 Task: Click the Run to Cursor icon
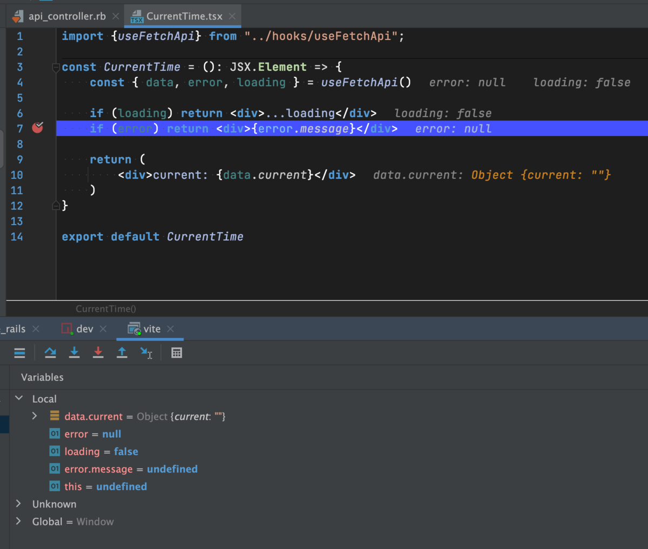coord(145,353)
